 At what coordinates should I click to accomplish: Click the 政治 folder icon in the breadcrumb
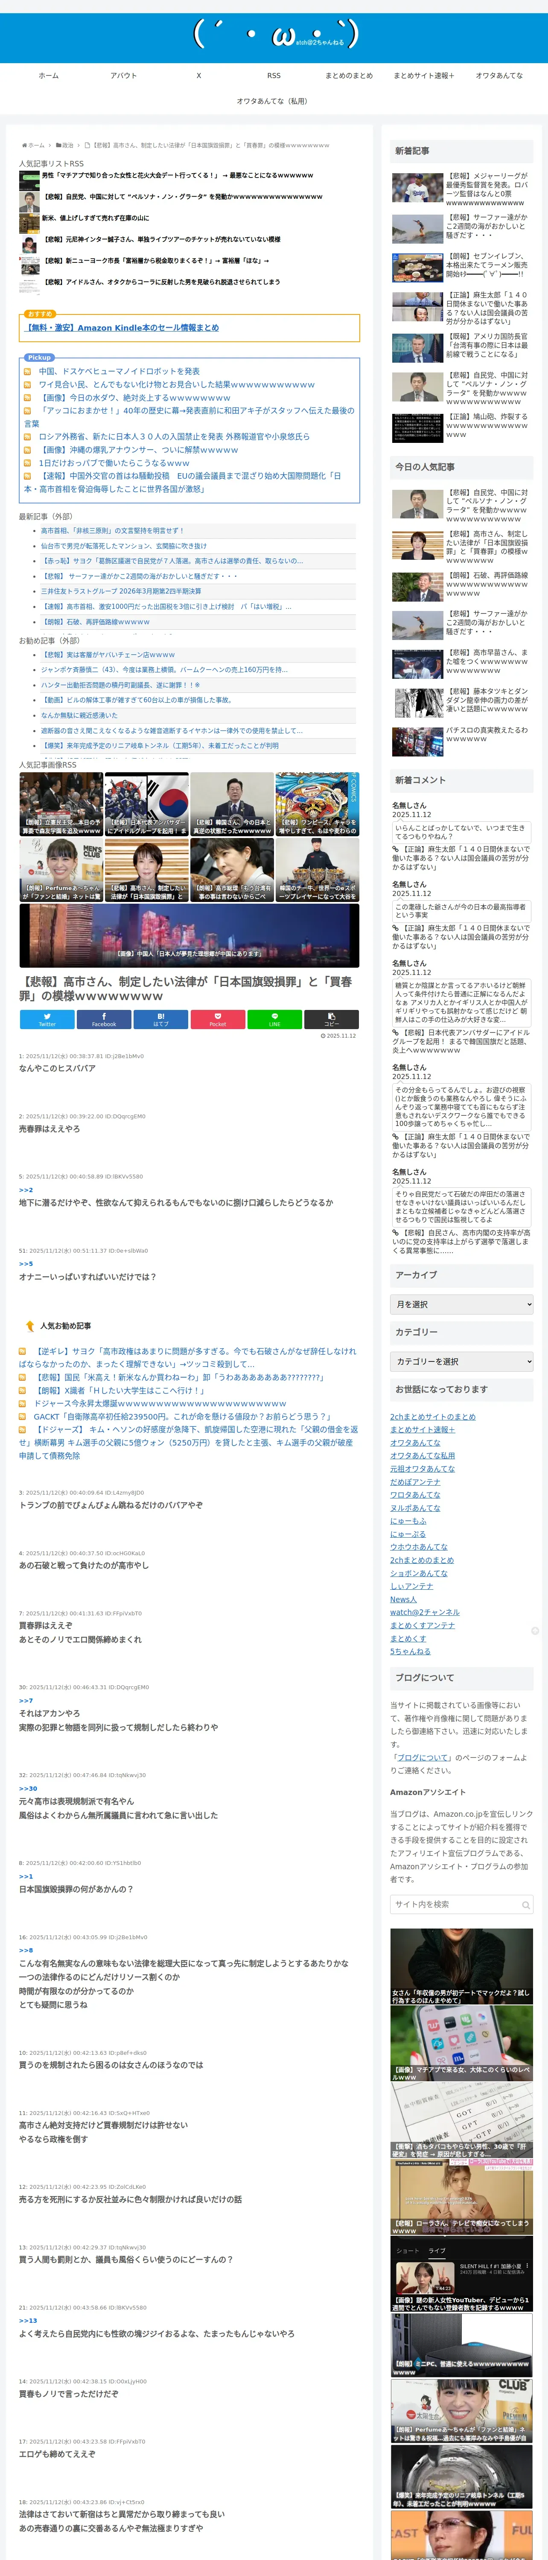pos(58,145)
